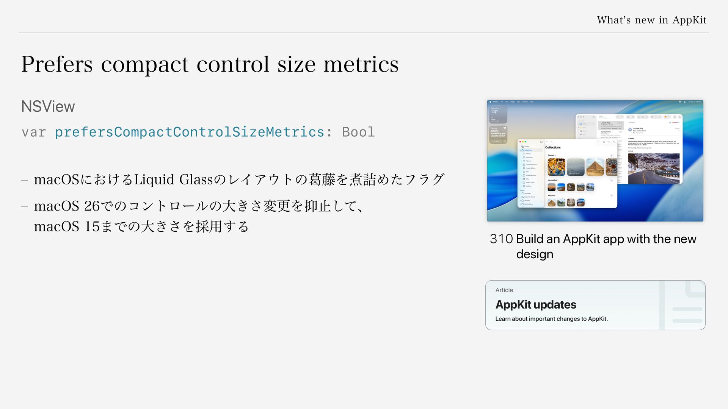Open the Photos menu in menu bar

coord(496,102)
